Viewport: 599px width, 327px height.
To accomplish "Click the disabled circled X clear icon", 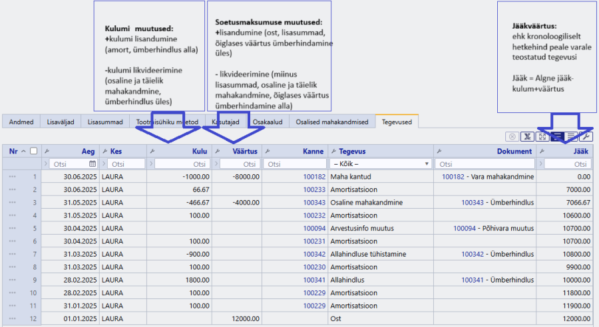I will pos(512,137).
